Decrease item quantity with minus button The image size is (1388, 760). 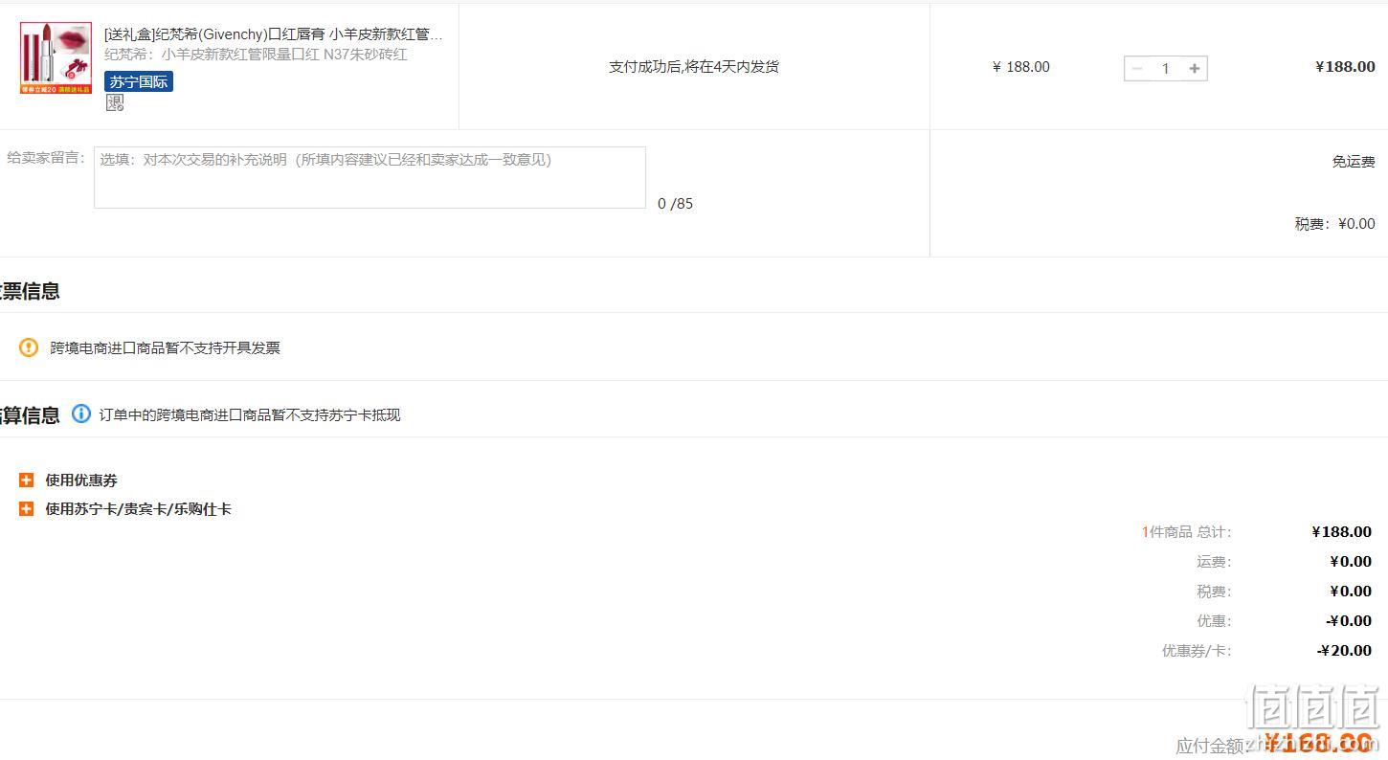(x=1137, y=68)
